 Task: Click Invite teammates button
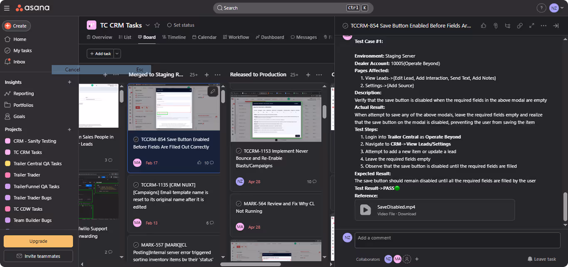click(x=38, y=256)
